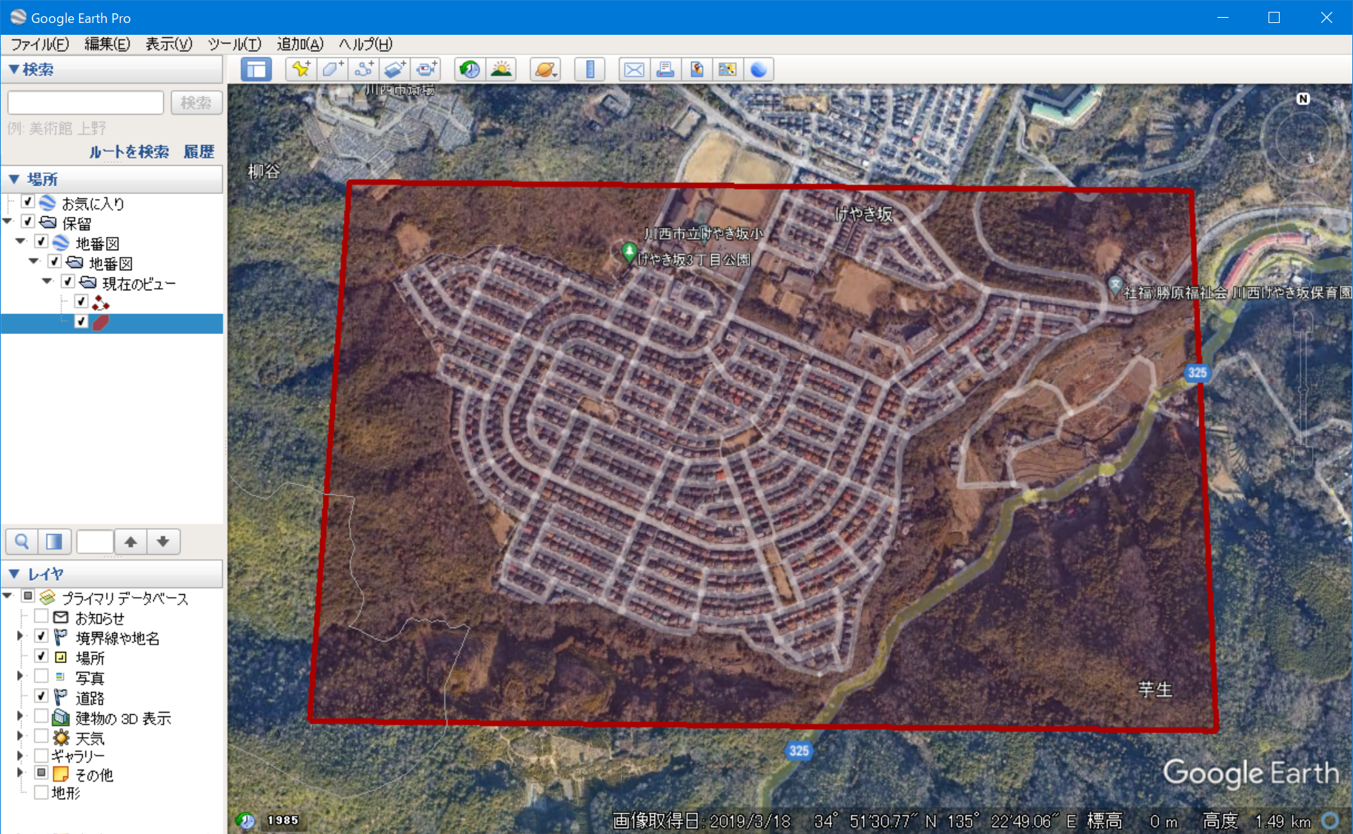Click the print icon in toolbar

pos(665,70)
